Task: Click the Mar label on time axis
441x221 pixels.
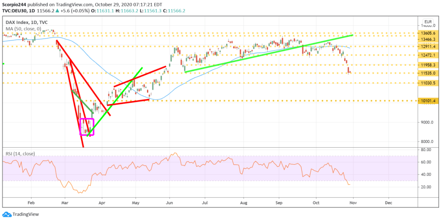Action: tap(65, 202)
